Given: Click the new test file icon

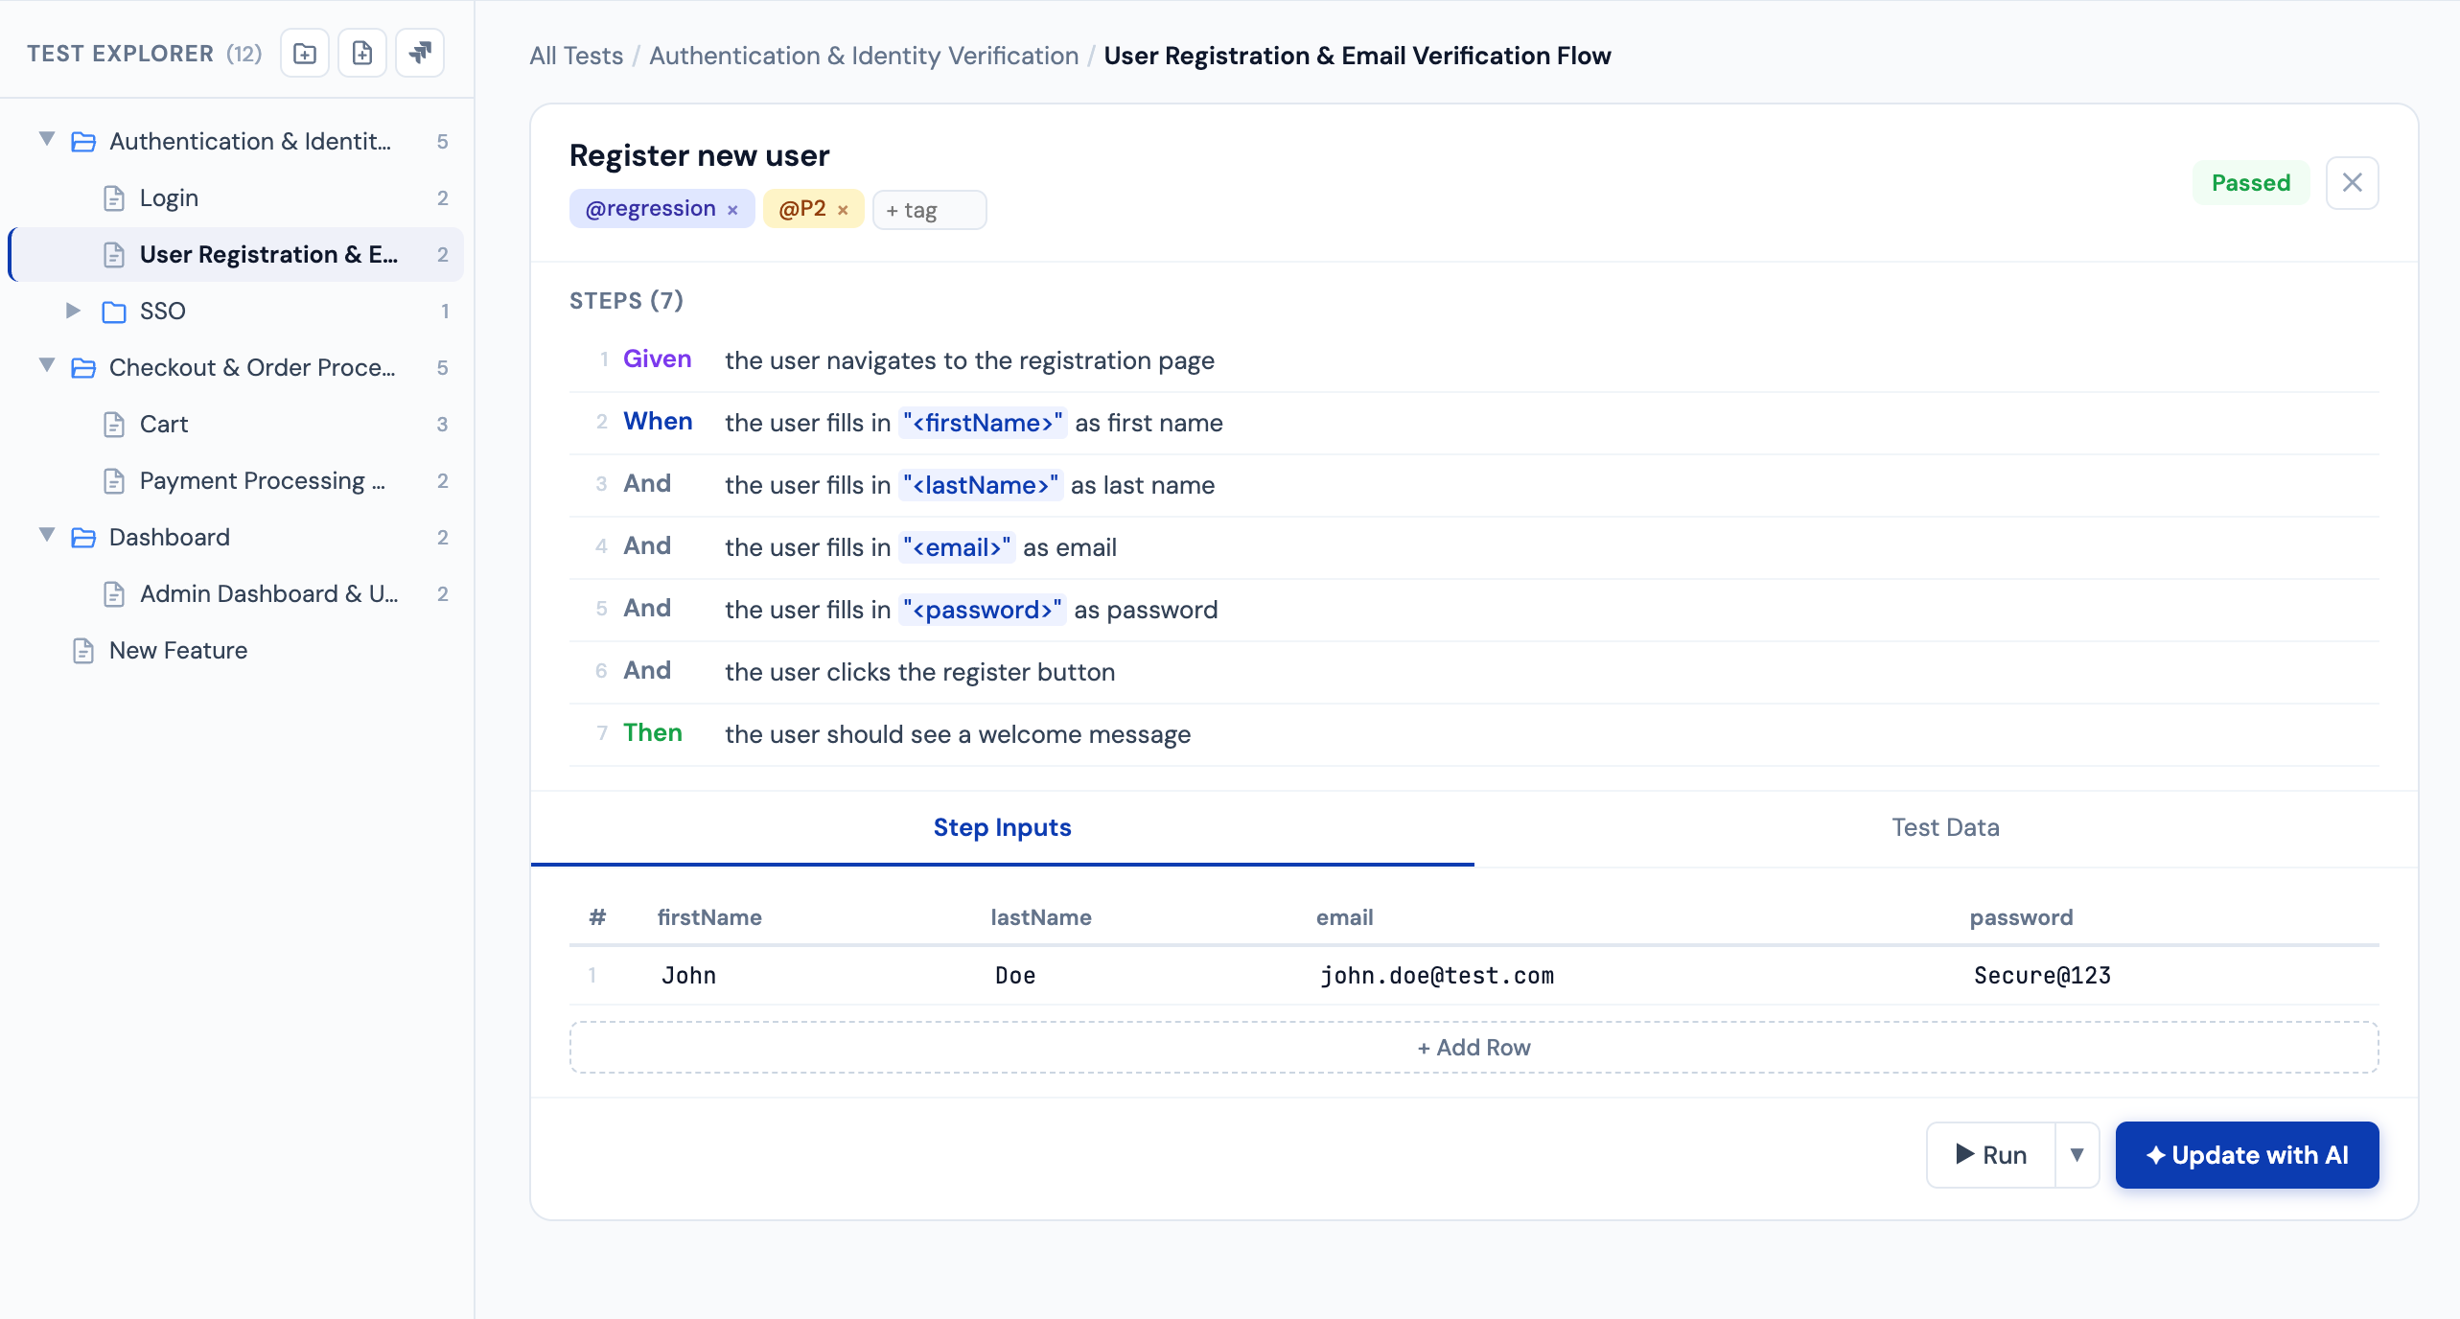Looking at the screenshot, I should pos(362,54).
